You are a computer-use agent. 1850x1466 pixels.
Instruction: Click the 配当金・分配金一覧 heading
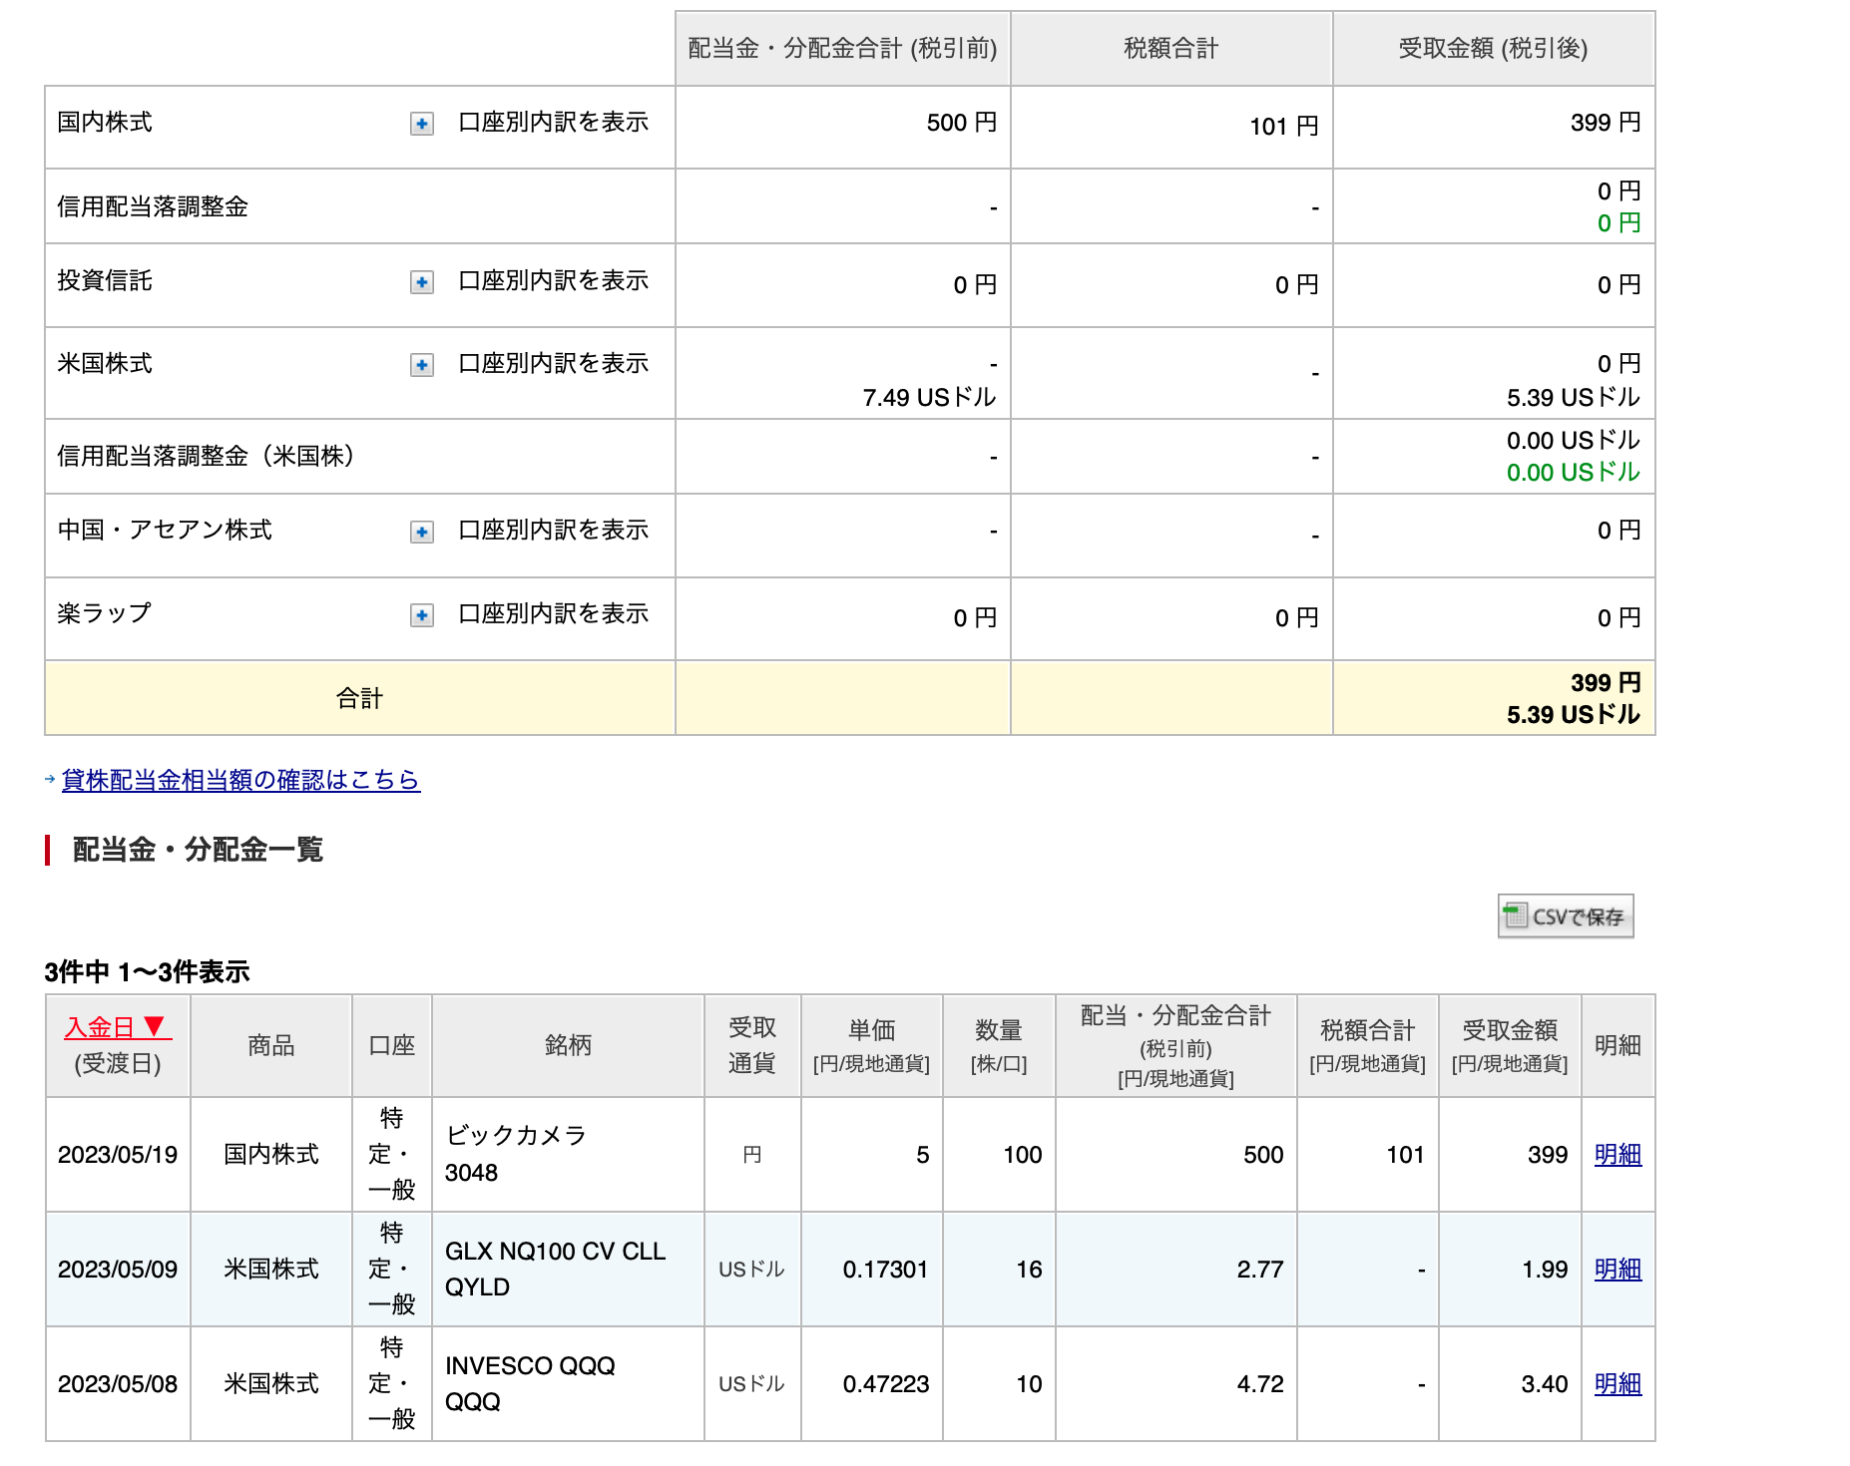(x=198, y=850)
